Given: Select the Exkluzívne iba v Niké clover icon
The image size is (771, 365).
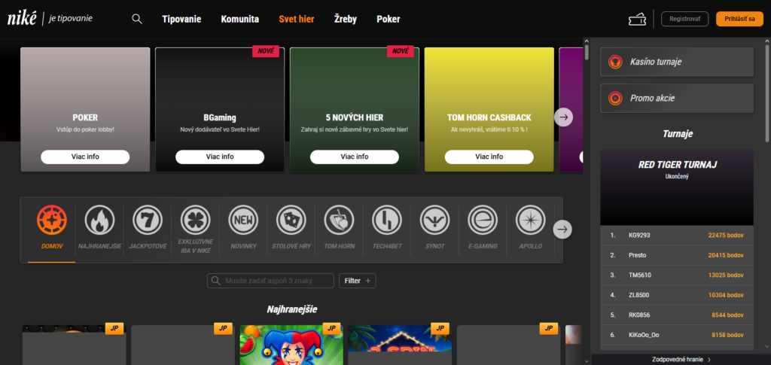Looking at the screenshot, I should coord(195,220).
